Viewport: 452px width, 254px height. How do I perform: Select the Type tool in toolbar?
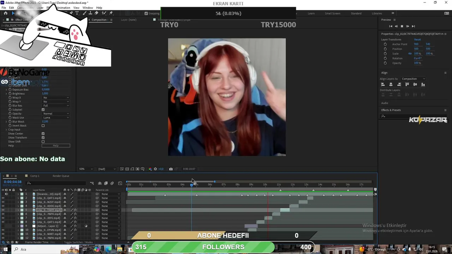[77, 13]
